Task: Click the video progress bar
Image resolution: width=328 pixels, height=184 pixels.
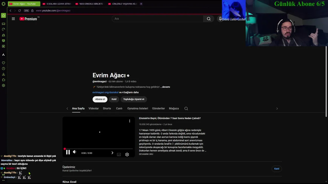Action: tap(99, 149)
